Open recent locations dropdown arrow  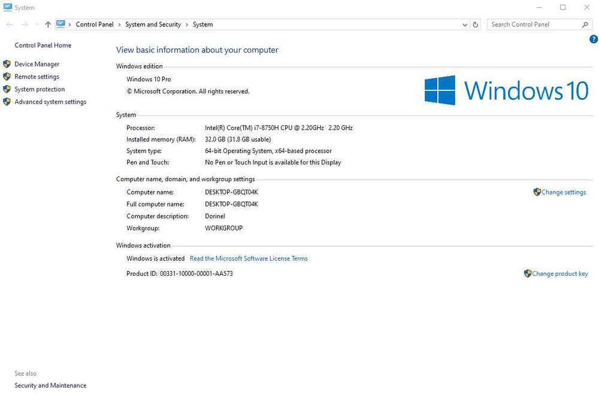pos(37,25)
